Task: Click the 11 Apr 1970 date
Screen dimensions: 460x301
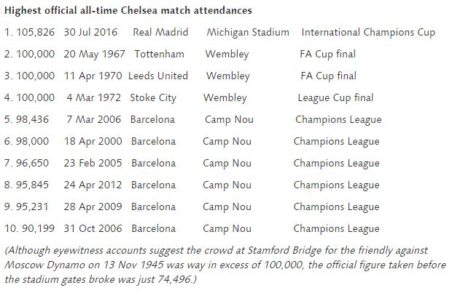Action: (x=93, y=76)
